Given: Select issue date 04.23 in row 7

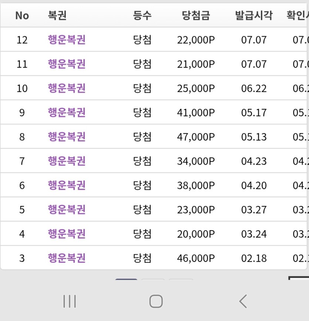Looking at the screenshot, I should [254, 161].
